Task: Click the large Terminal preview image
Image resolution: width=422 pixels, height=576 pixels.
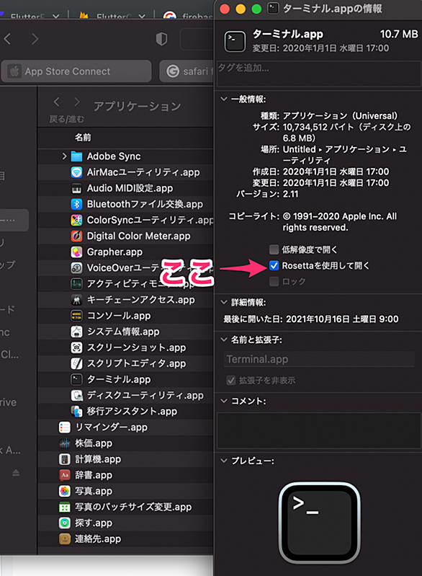Action: click(x=319, y=523)
